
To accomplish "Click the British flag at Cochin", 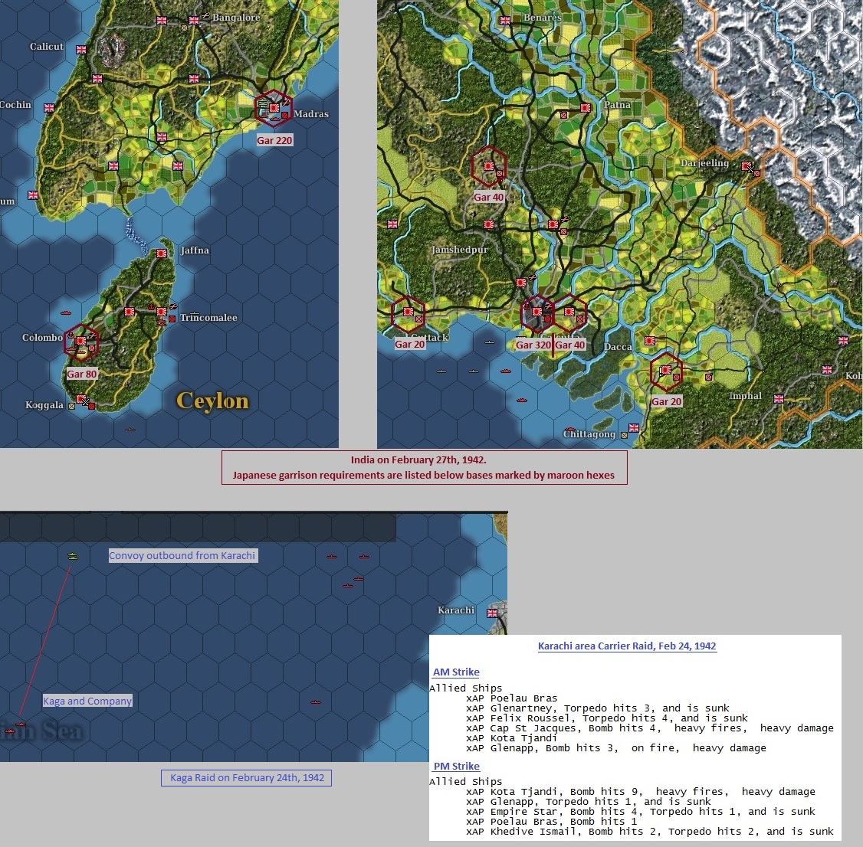I will pyautogui.click(x=49, y=108).
